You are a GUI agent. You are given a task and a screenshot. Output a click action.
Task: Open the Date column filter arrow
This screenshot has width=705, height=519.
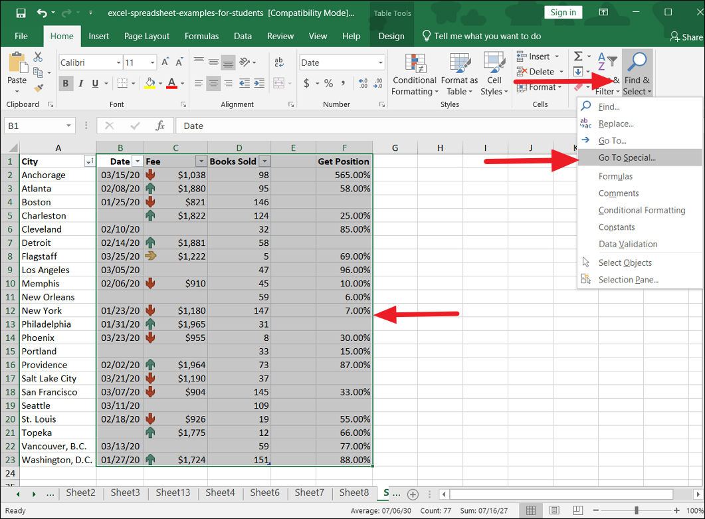pyautogui.click(x=138, y=161)
